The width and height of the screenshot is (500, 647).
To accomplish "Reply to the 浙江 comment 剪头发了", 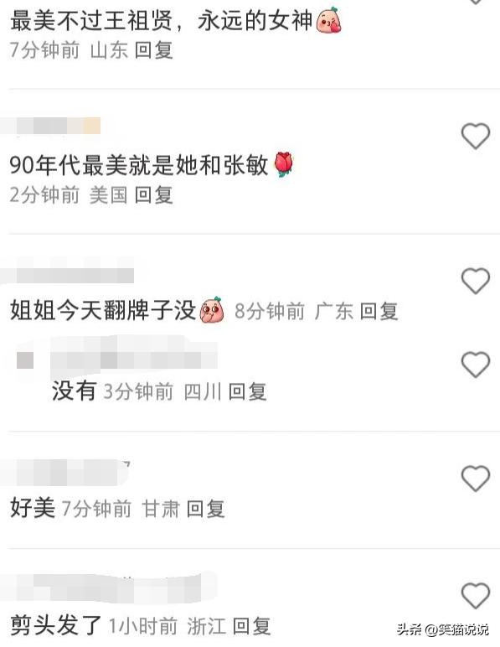I will [252, 626].
